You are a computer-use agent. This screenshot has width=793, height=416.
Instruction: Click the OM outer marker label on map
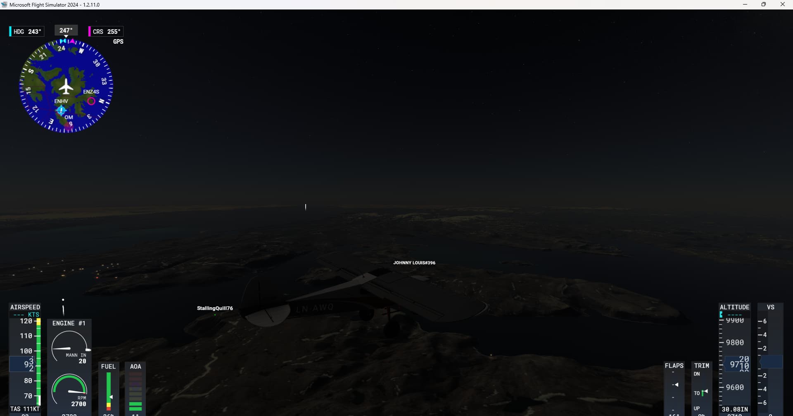(69, 117)
